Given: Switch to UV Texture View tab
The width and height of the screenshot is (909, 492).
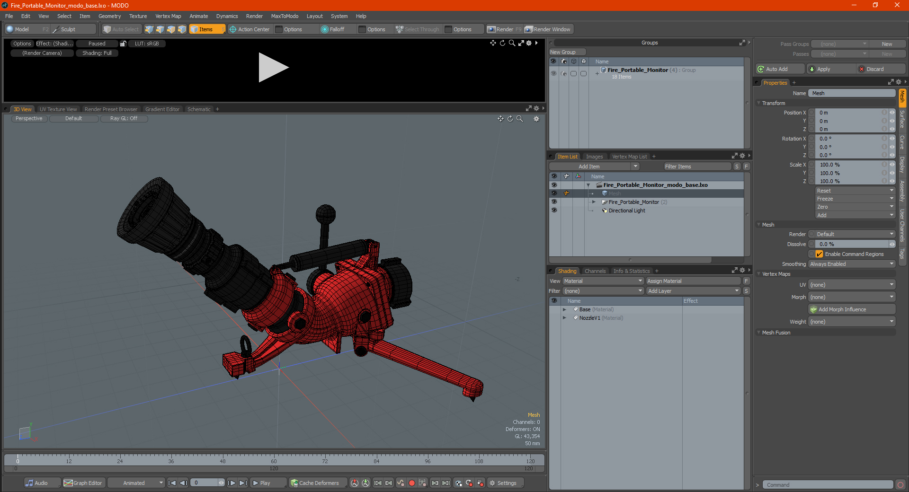Looking at the screenshot, I should click(58, 109).
